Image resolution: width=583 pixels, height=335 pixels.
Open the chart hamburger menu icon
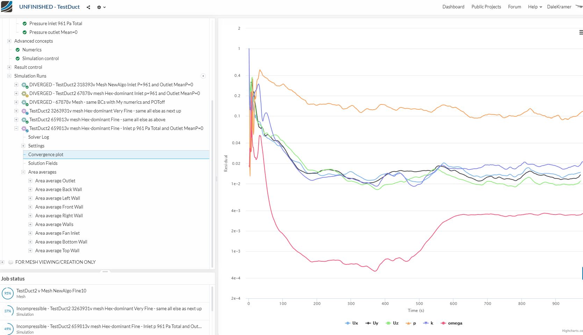point(581,32)
